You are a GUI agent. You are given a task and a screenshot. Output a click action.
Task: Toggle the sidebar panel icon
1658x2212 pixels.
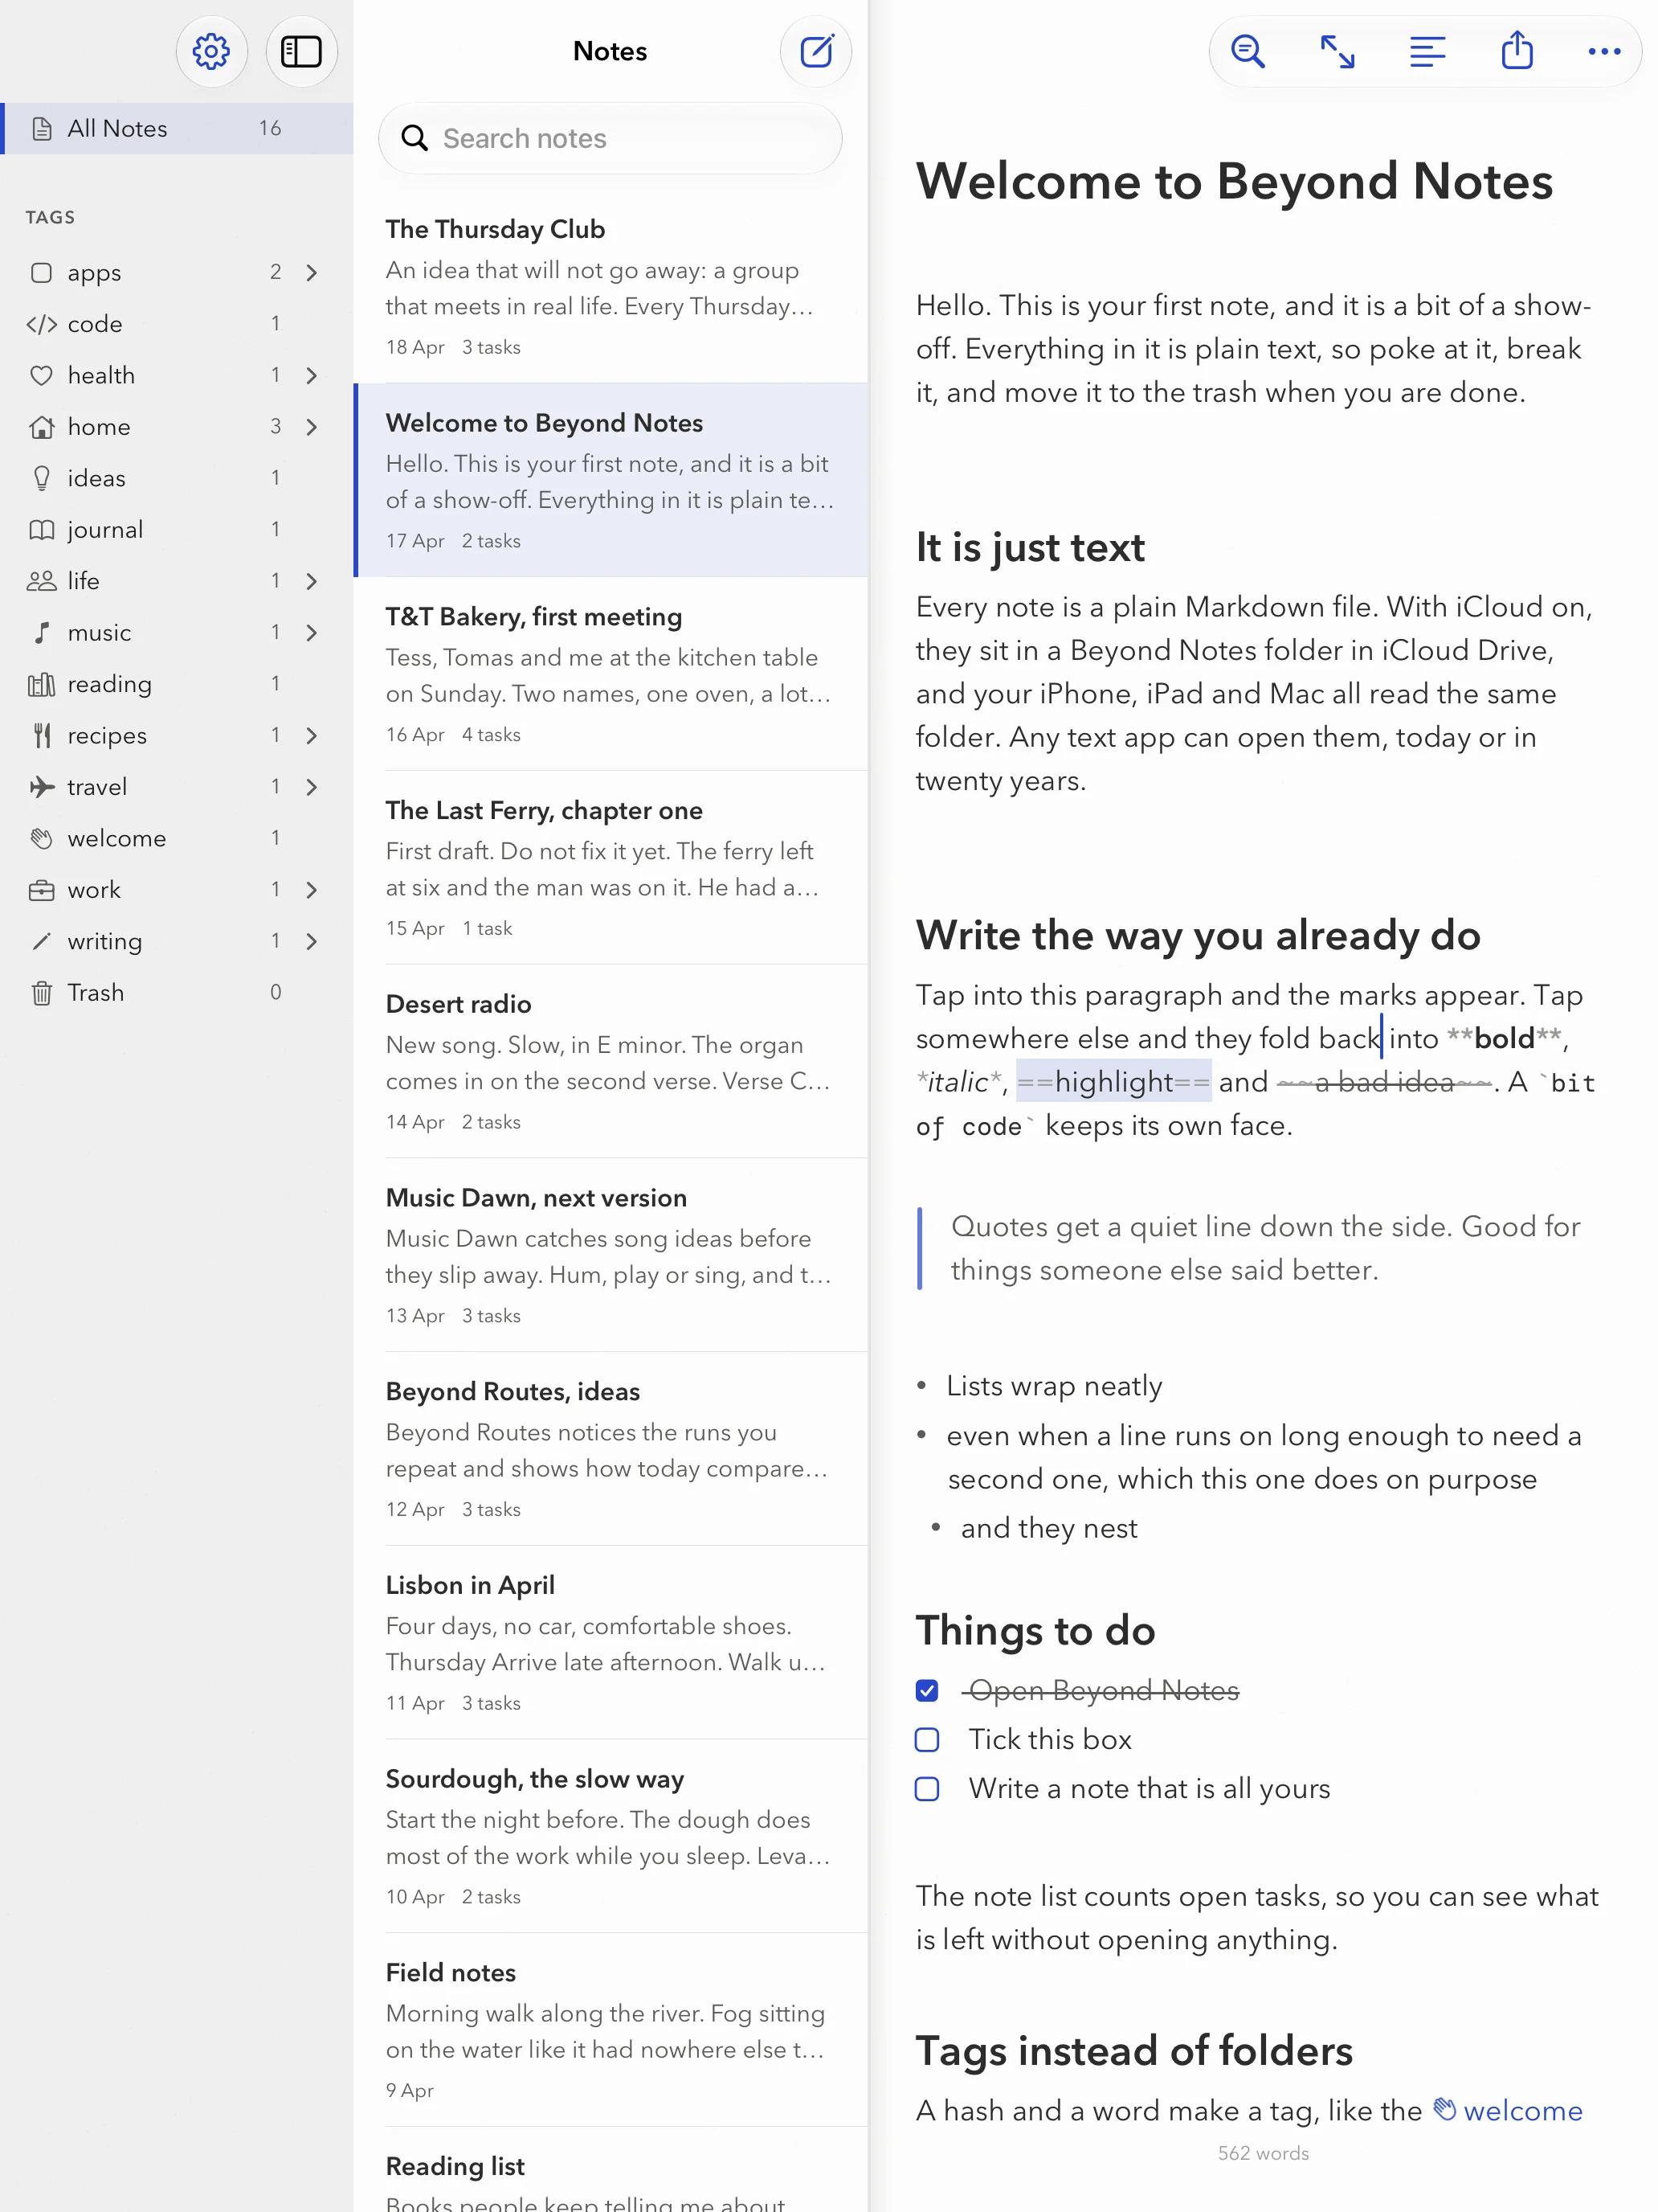(x=300, y=52)
